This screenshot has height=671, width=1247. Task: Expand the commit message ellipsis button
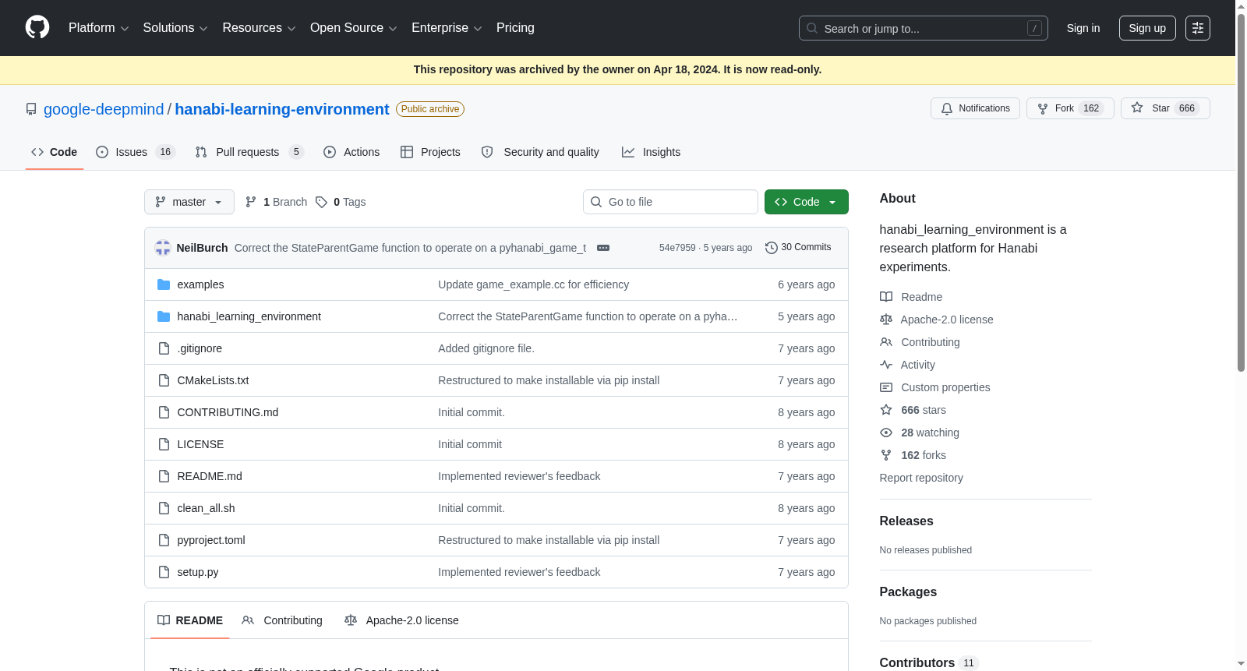(x=603, y=248)
